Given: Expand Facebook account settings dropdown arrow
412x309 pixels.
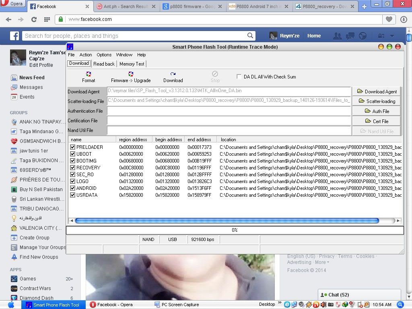Looking at the screenshot, I should 392,36.
